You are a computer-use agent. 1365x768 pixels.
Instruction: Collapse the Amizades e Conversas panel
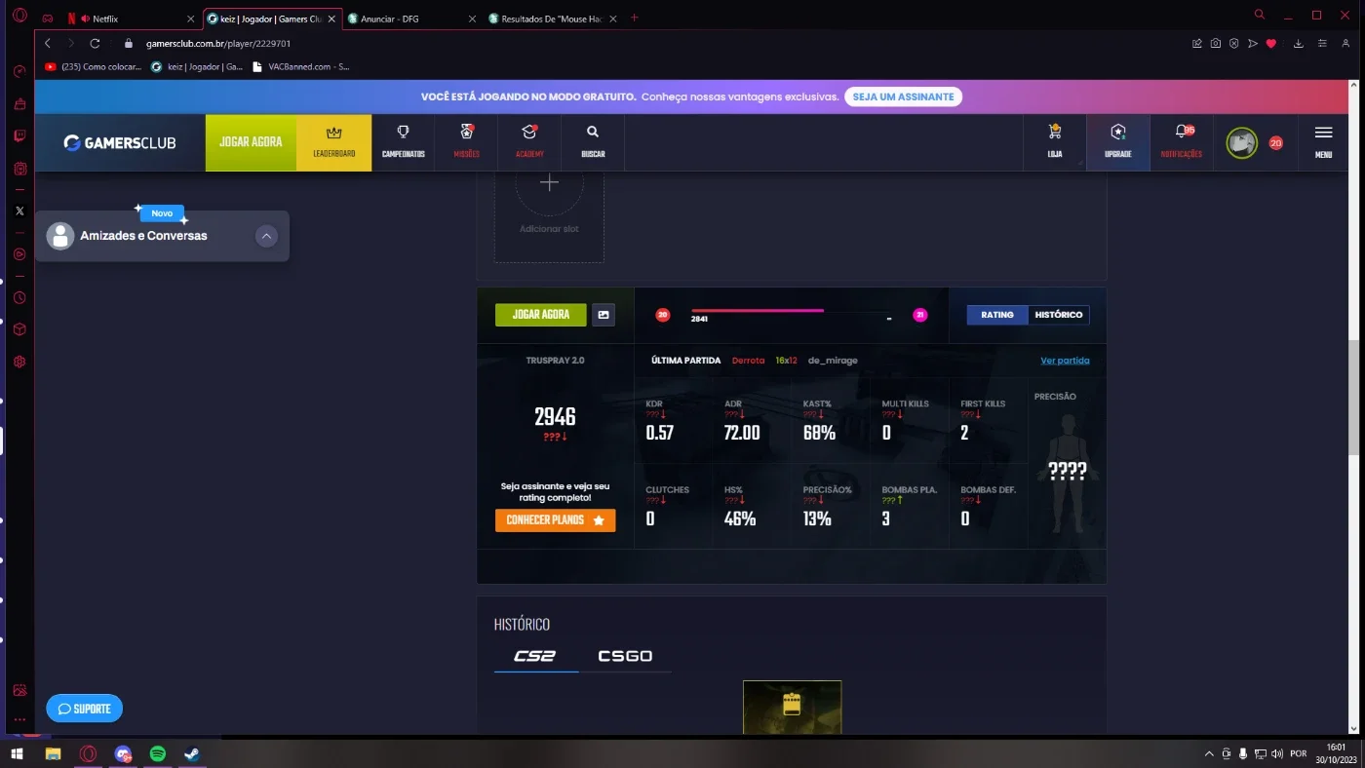pyautogui.click(x=266, y=236)
